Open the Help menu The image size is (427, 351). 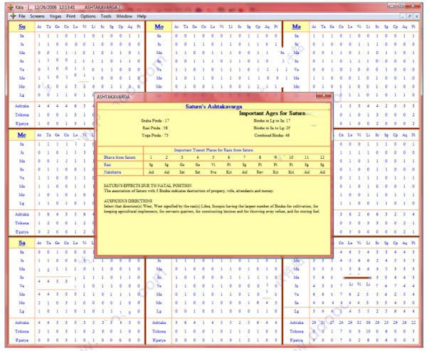[142, 16]
